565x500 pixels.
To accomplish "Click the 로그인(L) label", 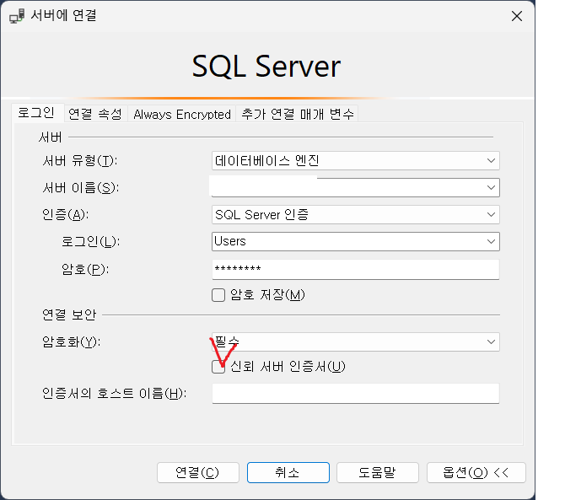I will (90, 241).
